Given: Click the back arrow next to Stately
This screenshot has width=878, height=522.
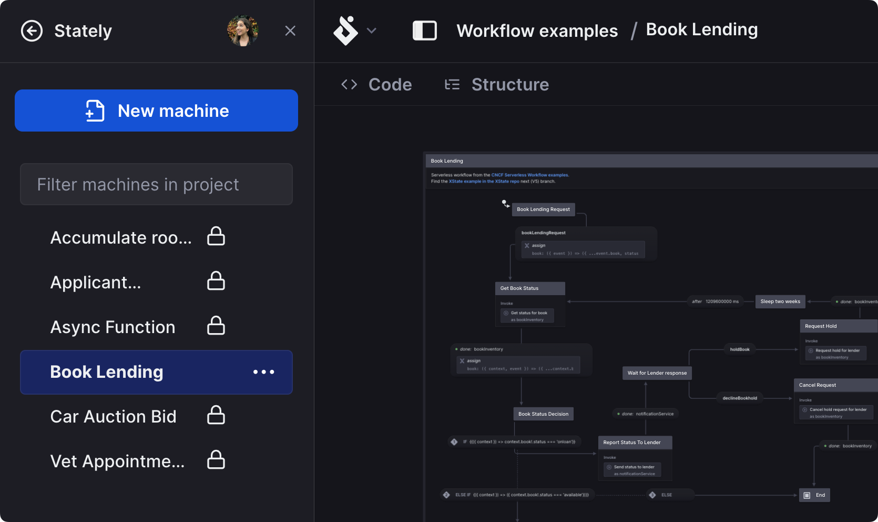Looking at the screenshot, I should [x=32, y=31].
